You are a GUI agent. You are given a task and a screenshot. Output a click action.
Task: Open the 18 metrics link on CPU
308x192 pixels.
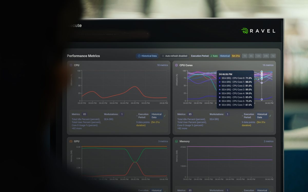click(162, 65)
